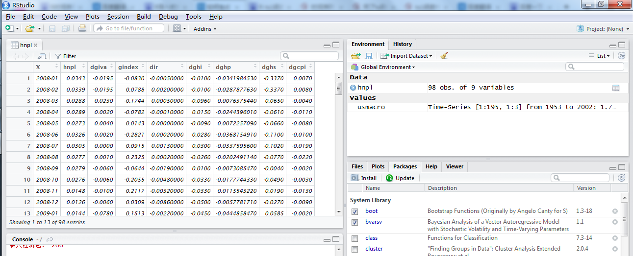Show data in new window icon
This screenshot has width=633, height=256.
click(x=42, y=56)
